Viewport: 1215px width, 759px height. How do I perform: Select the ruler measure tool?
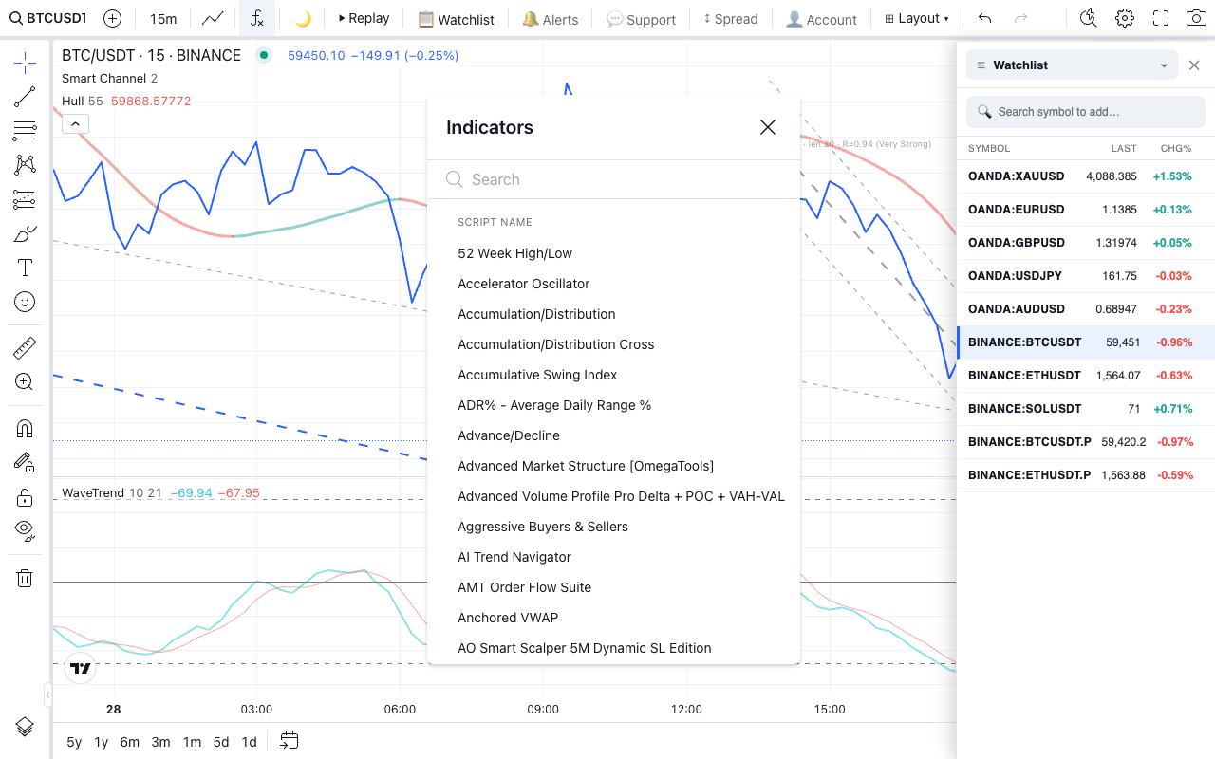pyautogui.click(x=25, y=348)
